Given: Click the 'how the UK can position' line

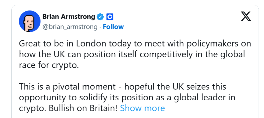Looking at the screenshot, I should [x=132, y=55].
